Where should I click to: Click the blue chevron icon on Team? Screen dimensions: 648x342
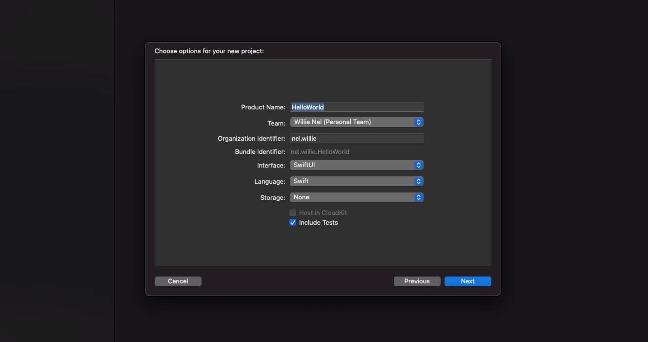coord(418,122)
